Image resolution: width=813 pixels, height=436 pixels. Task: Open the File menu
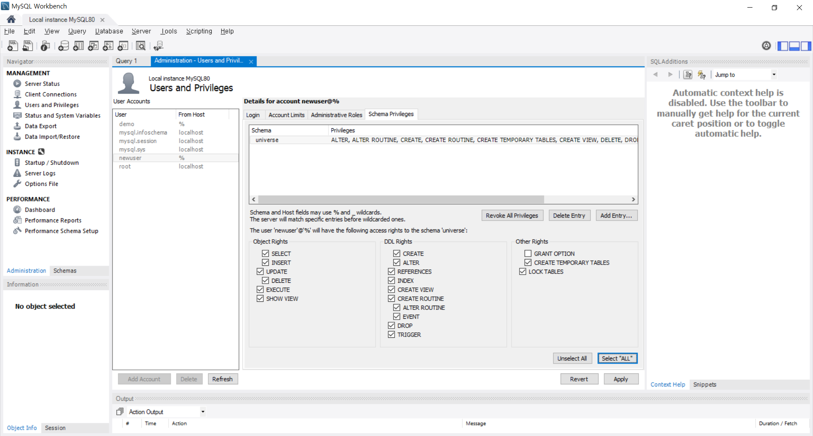tap(9, 31)
